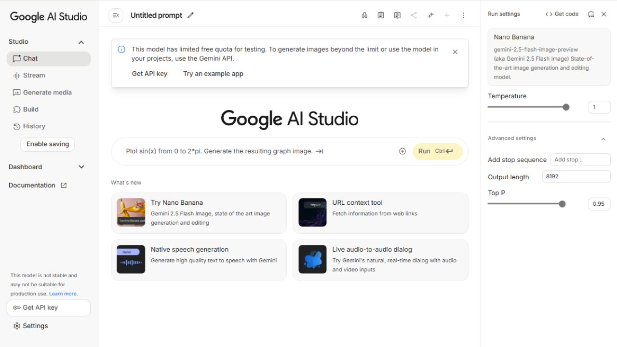
Task: Click the plus icon for new chat
Action: tap(447, 15)
